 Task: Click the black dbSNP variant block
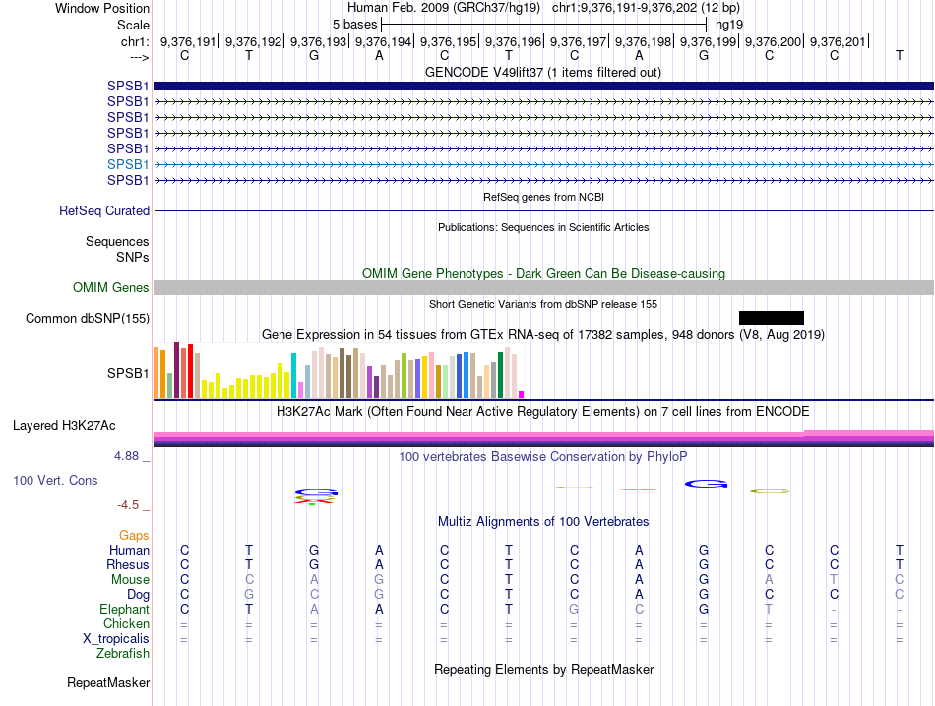tap(771, 318)
